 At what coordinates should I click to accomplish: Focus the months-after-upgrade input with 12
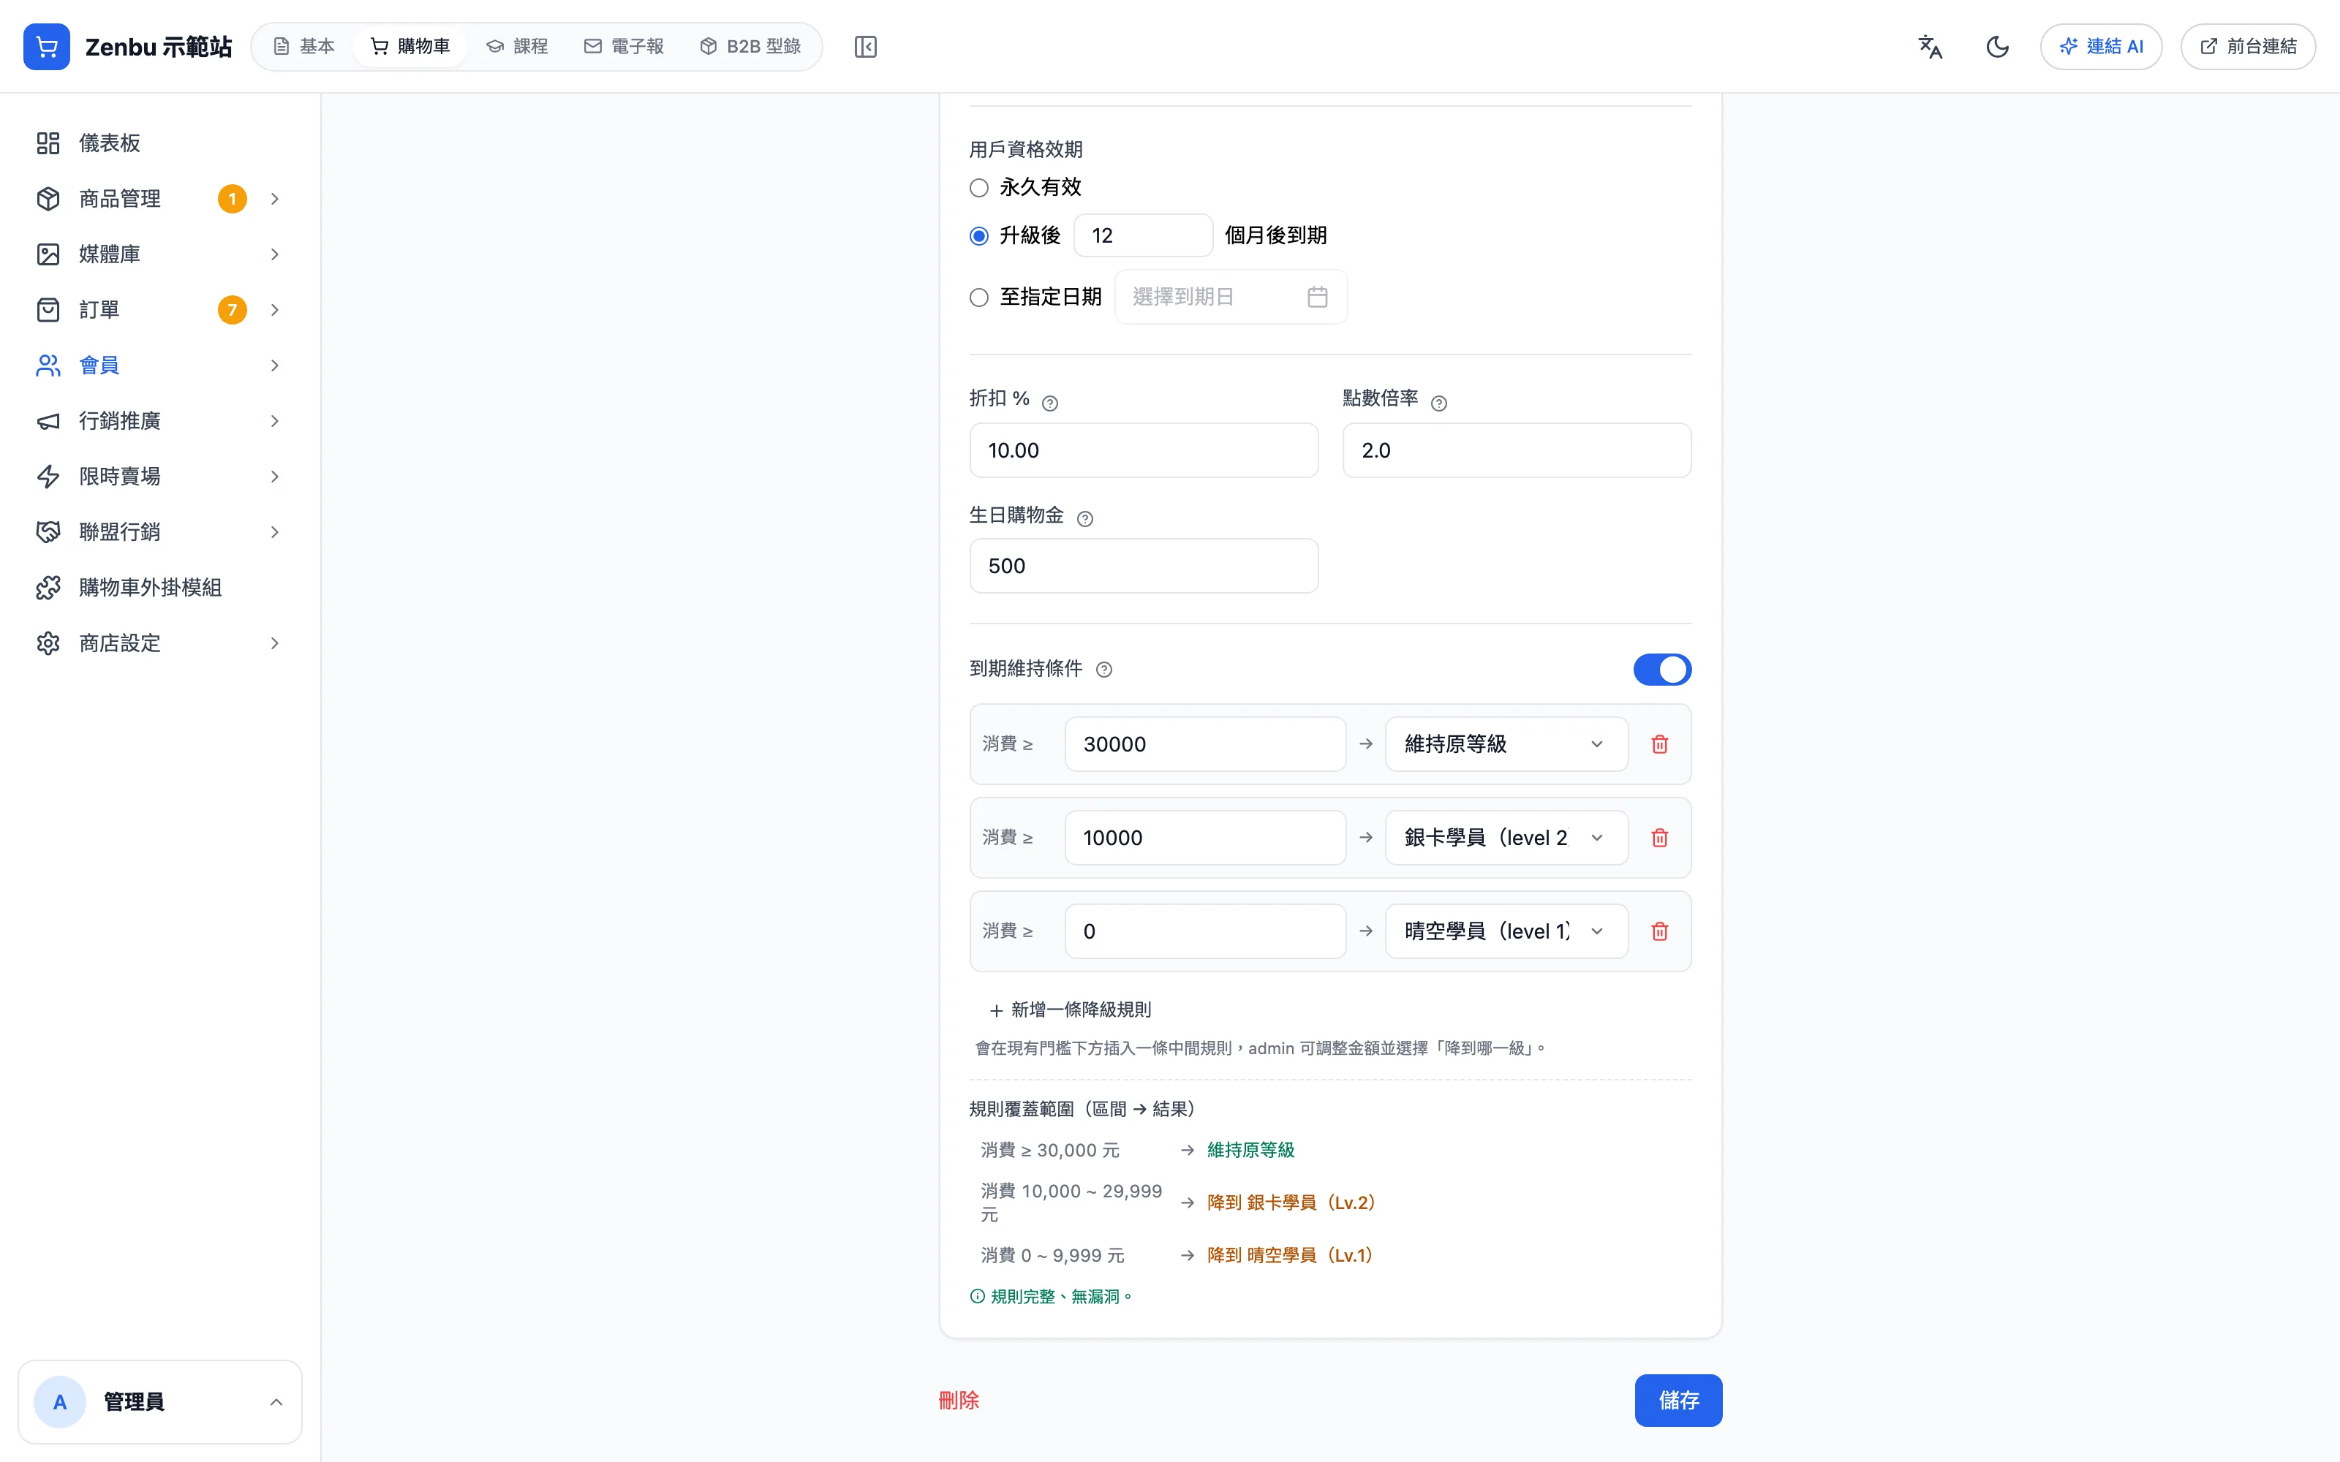pos(1143,236)
